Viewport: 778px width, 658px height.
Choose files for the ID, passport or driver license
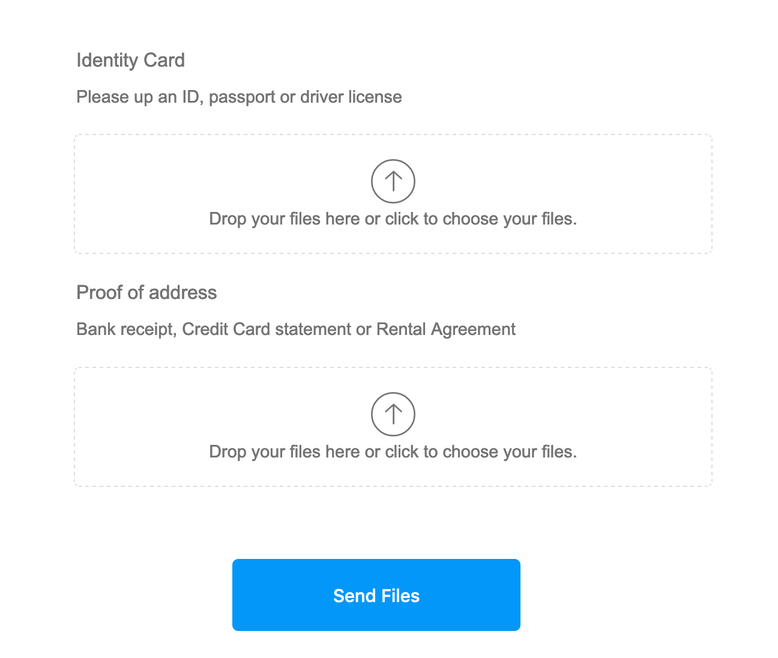point(393,194)
